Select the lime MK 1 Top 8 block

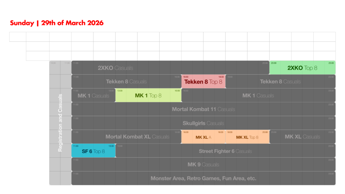coord(148,95)
